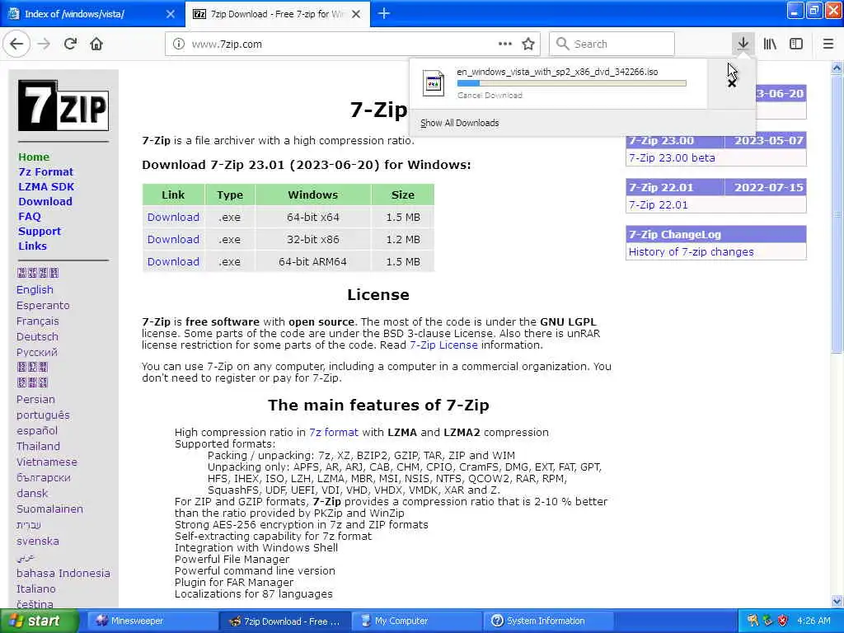Viewport: 844px width, 633px height.
Task: Switch language to Deutsch
Action: tap(37, 336)
